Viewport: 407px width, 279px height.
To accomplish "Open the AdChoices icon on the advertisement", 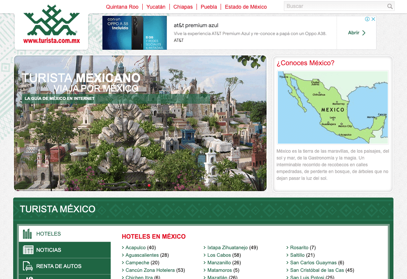I will click(x=368, y=19).
